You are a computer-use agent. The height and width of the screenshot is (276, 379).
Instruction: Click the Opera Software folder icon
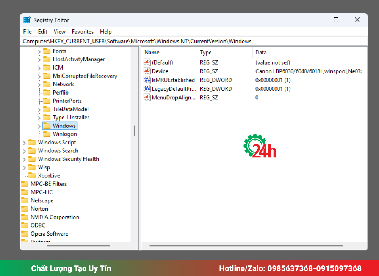tap(24, 234)
